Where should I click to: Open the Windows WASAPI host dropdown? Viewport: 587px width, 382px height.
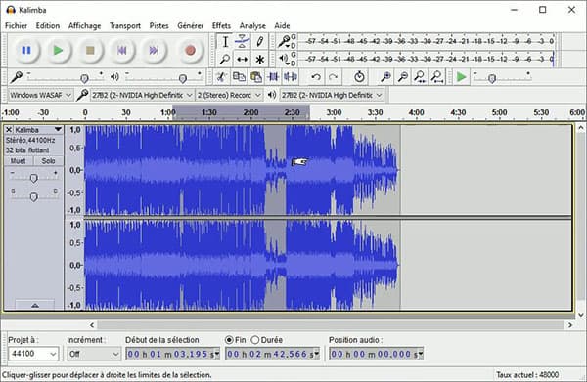40,96
